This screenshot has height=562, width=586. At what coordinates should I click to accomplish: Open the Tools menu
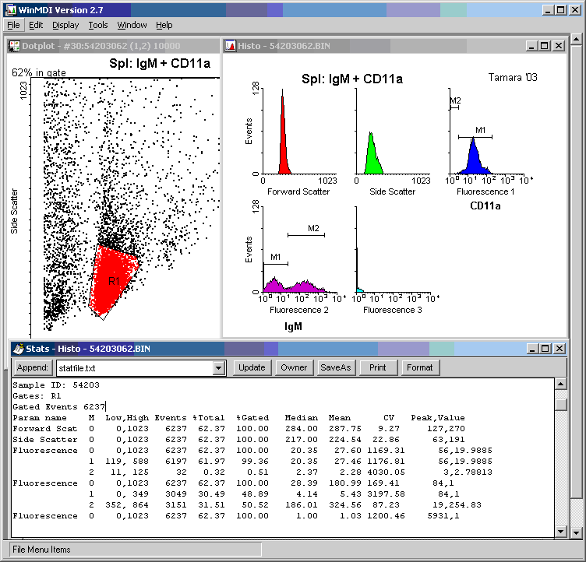pos(98,25)
